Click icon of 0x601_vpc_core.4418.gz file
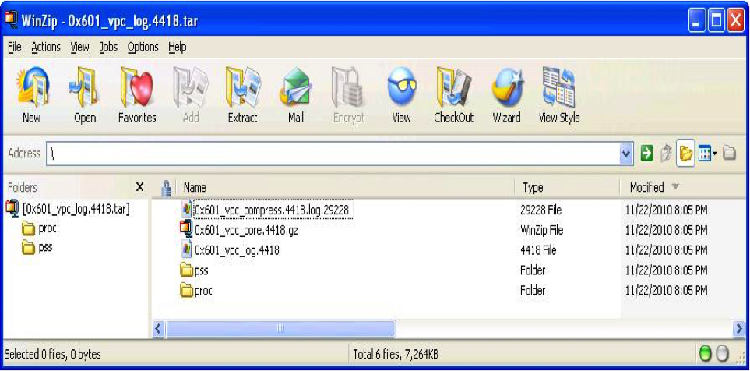Viewport: 750px width, 371px height. point(187,229)
